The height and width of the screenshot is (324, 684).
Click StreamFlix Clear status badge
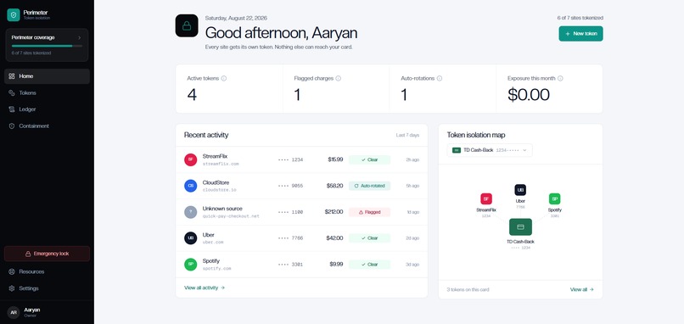369,159
